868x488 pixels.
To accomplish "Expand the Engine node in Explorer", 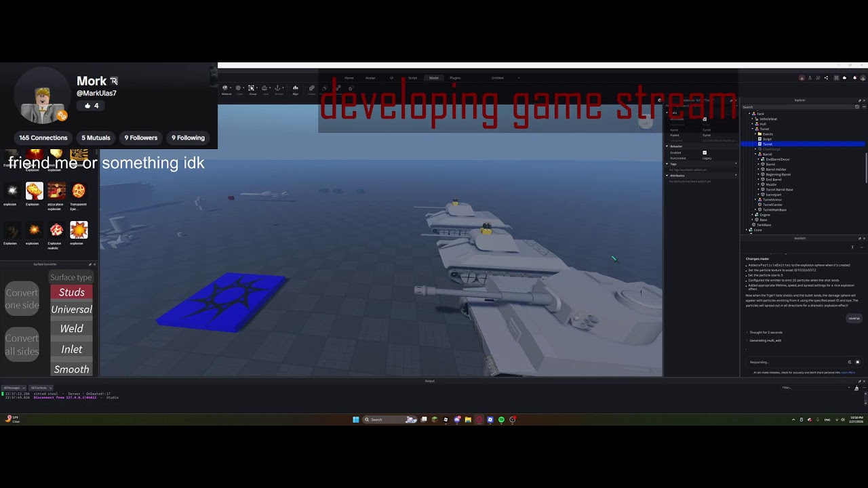I will pos(752,215).
